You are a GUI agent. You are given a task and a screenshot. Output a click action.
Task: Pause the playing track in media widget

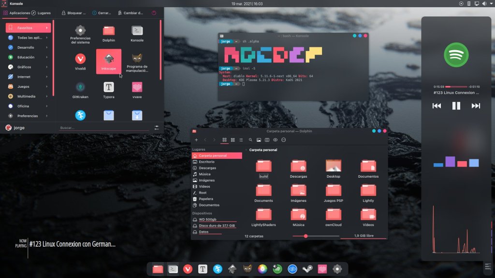point(456,106)
